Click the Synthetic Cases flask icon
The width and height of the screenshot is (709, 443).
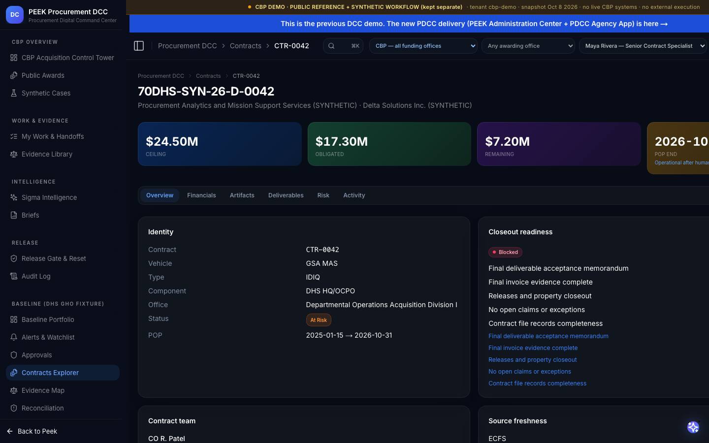[14, 93]
